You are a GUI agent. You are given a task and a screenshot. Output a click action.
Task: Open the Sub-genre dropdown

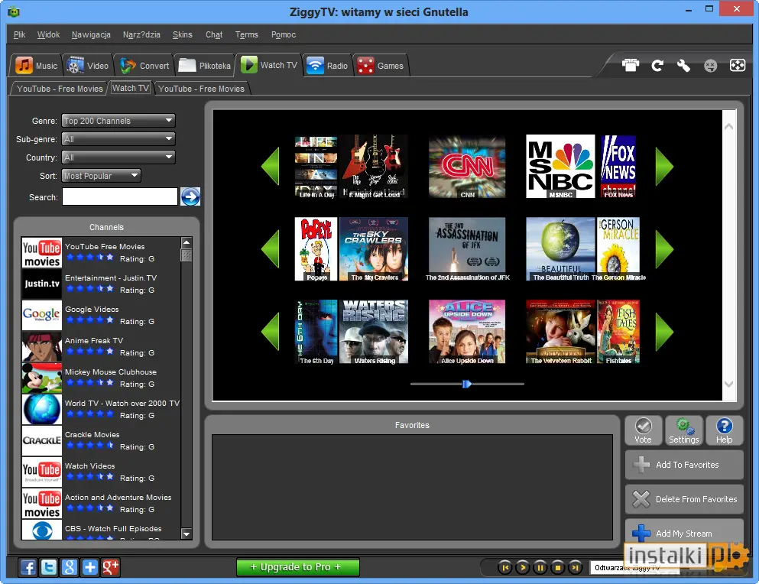118,139
